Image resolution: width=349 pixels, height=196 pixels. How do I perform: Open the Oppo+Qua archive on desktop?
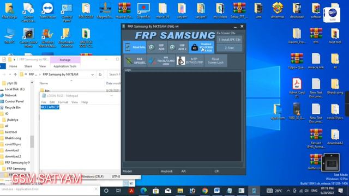click(297, 61)
